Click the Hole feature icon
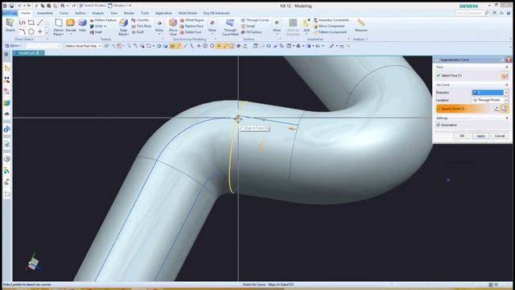 click(x=82, y=23)
